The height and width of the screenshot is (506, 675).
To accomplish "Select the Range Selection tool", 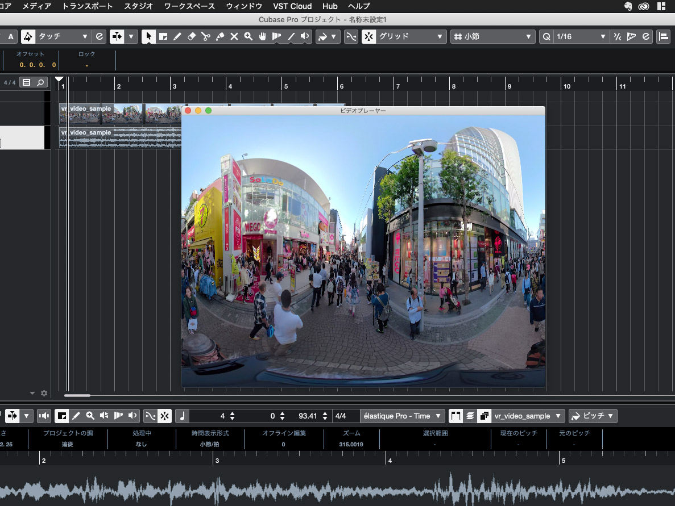I will 163,36.
